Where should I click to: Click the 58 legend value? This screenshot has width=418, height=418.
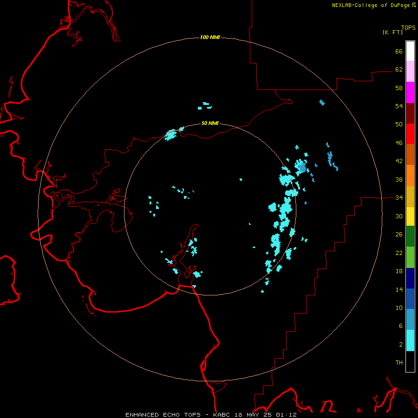tap(399, 88)
